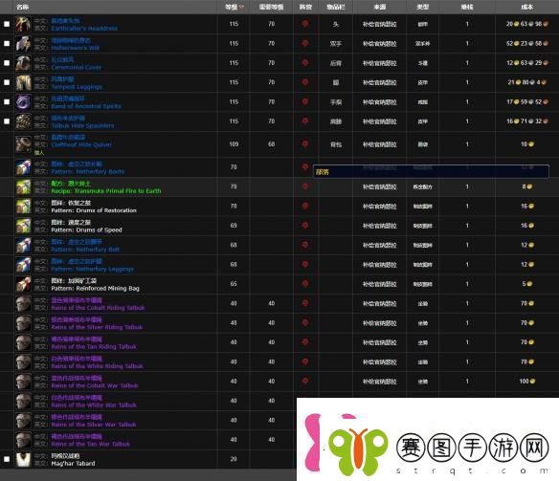Open the Pattern: Drums of Restoration link
Image resolution: width=559 pixels, height=481 pixels.
(94, 210)
